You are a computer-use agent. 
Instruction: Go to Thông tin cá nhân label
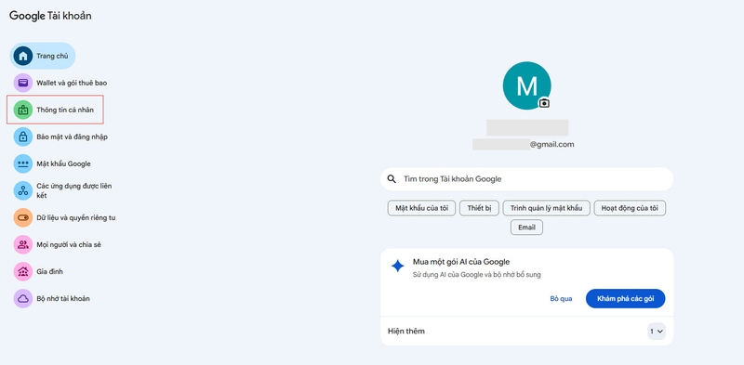coord(65,110)
